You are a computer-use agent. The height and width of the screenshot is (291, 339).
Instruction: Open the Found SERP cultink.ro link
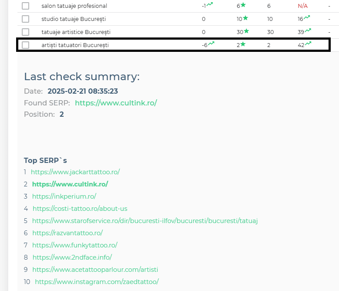point(115,103)
